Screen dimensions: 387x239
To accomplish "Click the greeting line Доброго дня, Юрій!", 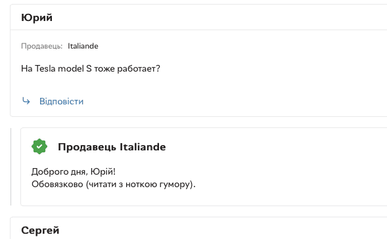I will click(74, 171).
